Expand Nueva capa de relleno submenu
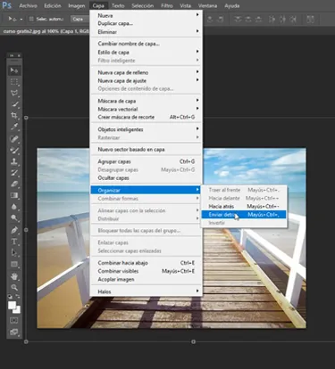 click(146, 72)
